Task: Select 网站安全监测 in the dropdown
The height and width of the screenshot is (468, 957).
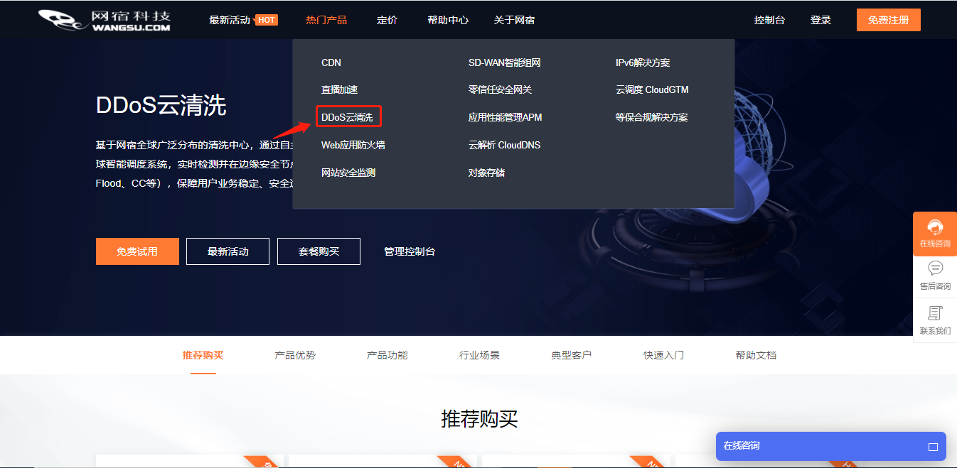Action: (x=348, y=173)
